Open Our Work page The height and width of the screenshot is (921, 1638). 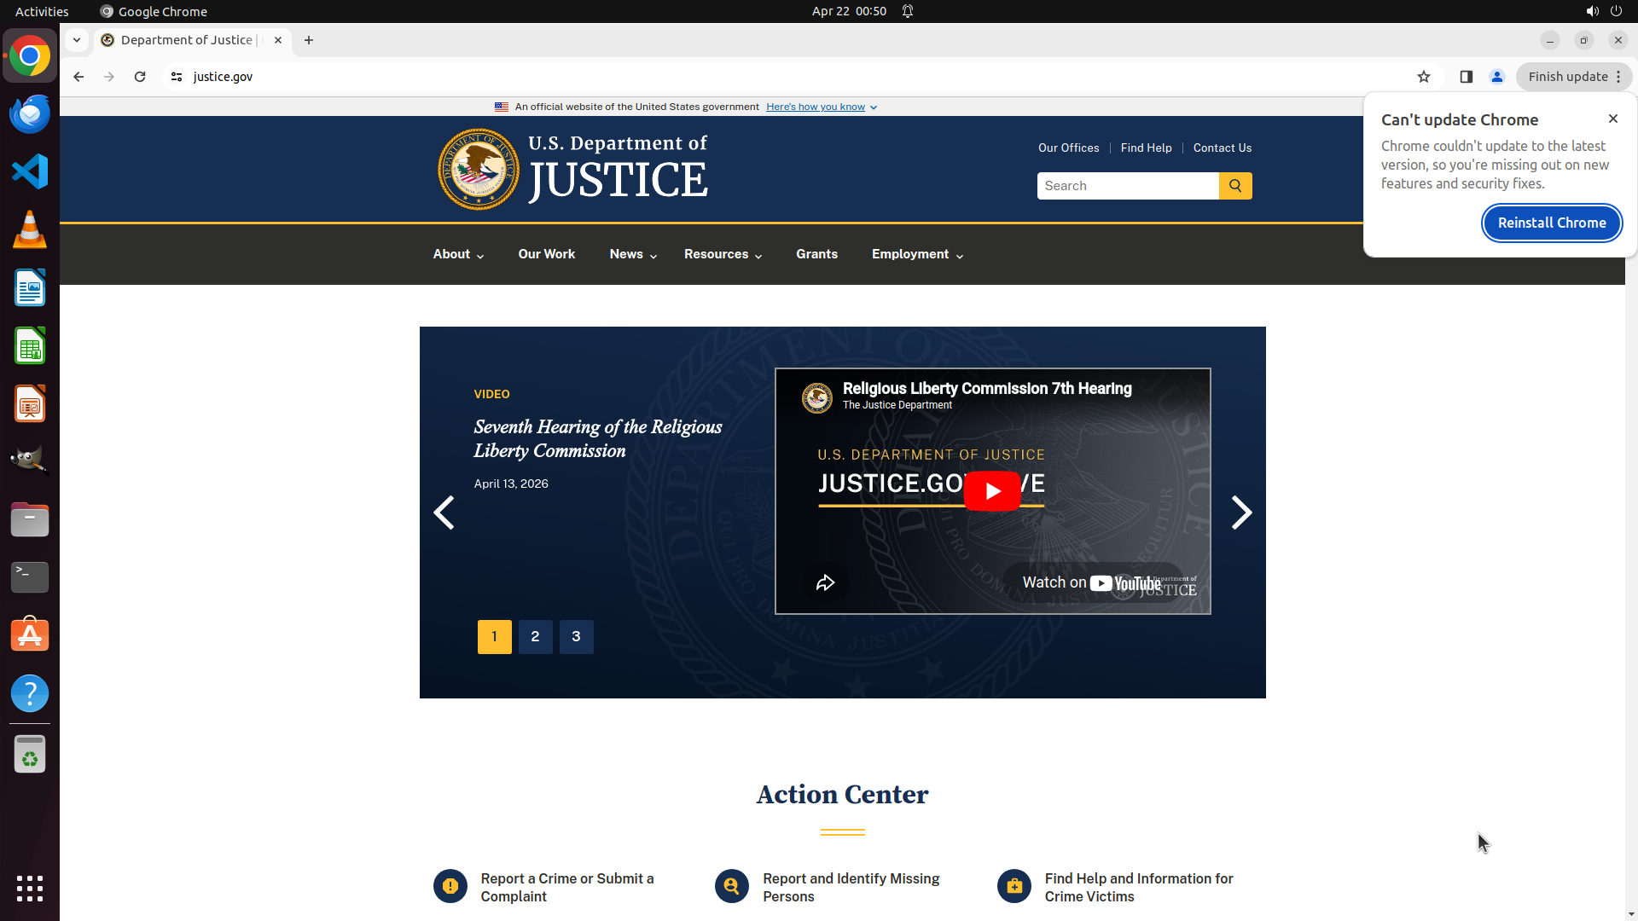546,254
